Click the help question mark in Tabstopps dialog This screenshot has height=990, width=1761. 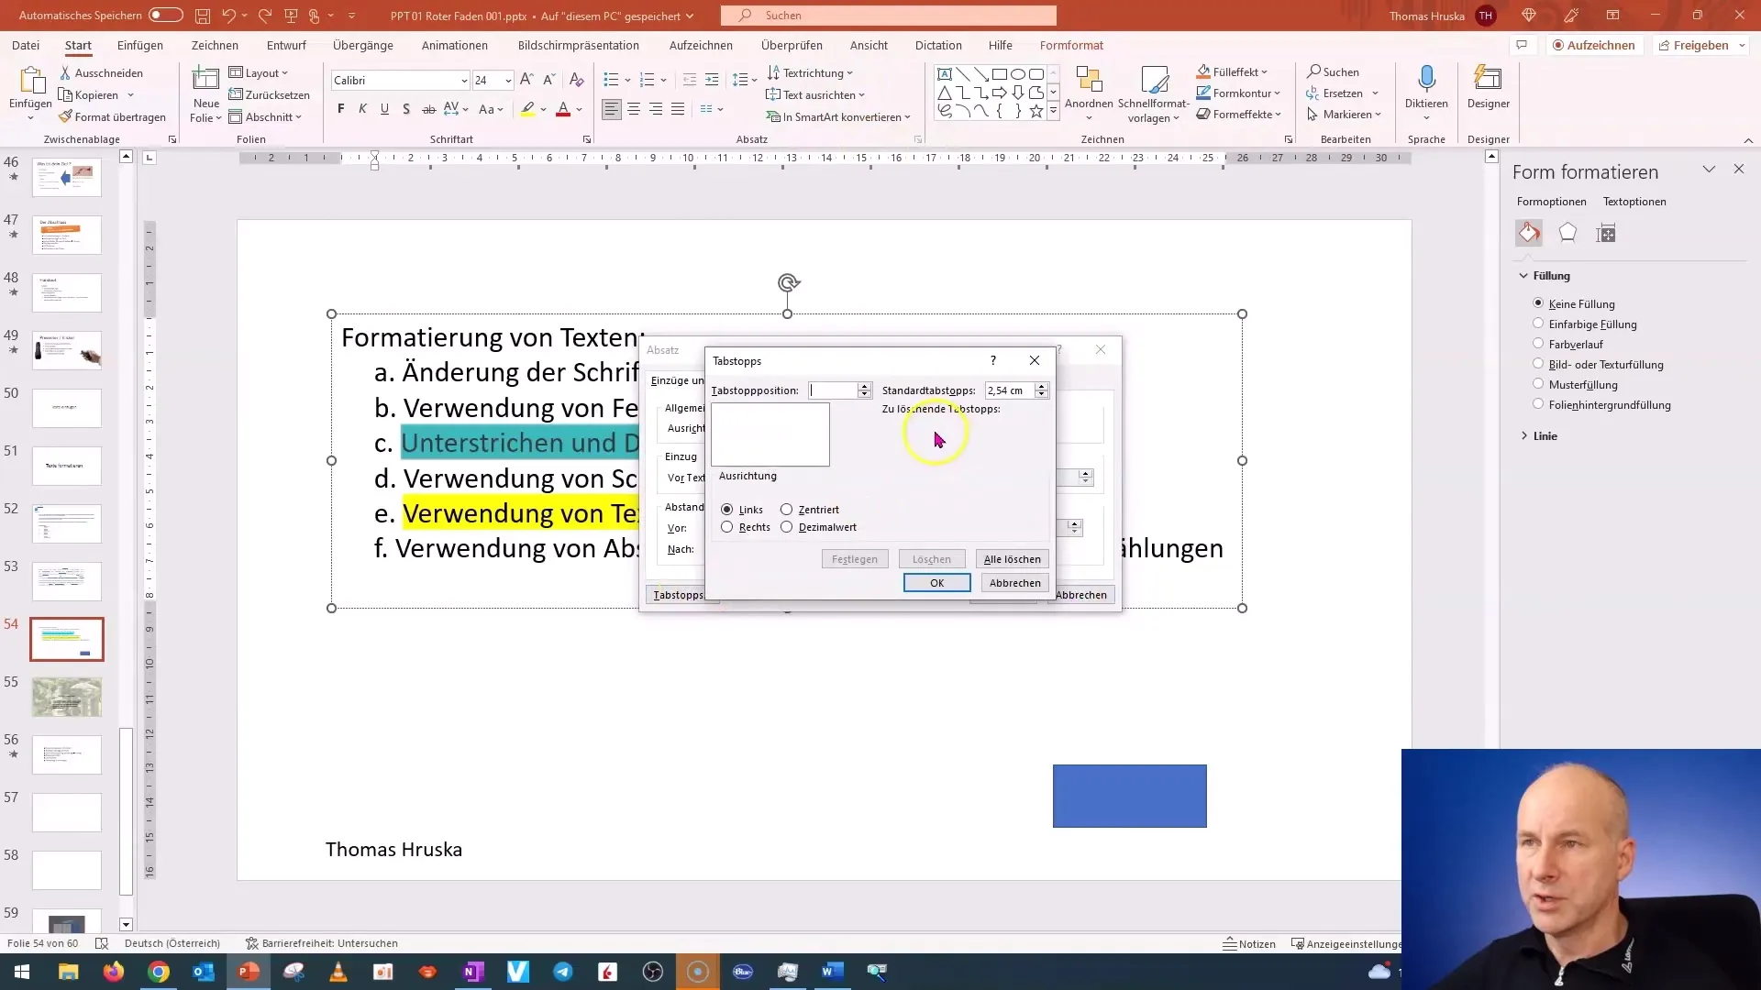[992, 360]
